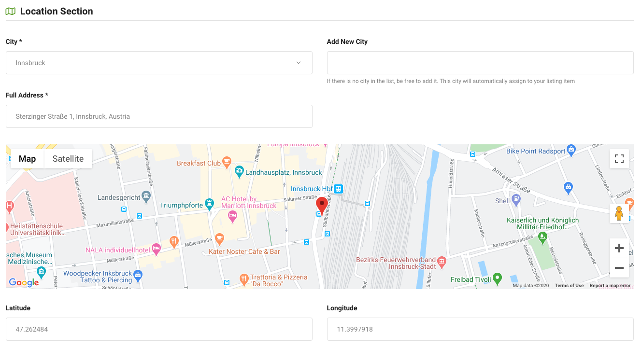Viewport: 642px width, 347px height.
Task: Click the Bezirks-Feuerwehrverband pin
Action: click(442, 263)
